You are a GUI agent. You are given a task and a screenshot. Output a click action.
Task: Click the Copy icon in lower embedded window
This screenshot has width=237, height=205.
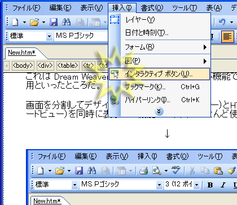[205, 171]
